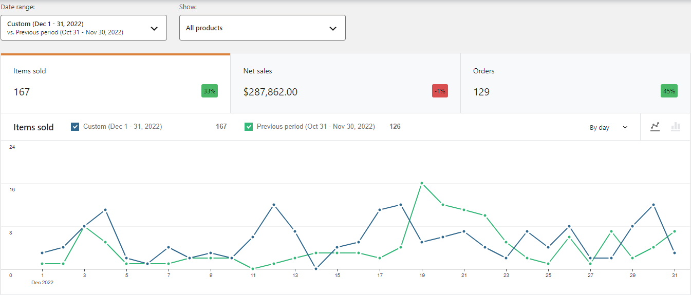Click the 45% change badge
The image size is (691, 295).
(x=669, y=91)
